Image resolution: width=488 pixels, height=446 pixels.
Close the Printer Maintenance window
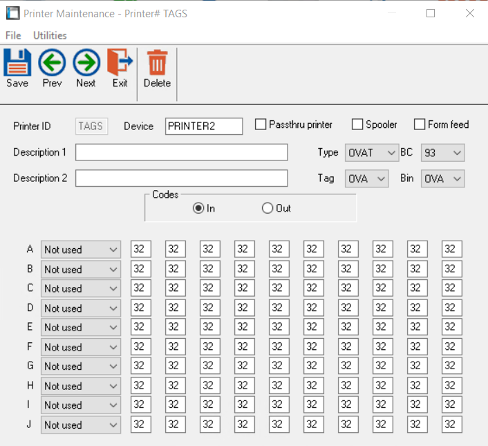470,13
